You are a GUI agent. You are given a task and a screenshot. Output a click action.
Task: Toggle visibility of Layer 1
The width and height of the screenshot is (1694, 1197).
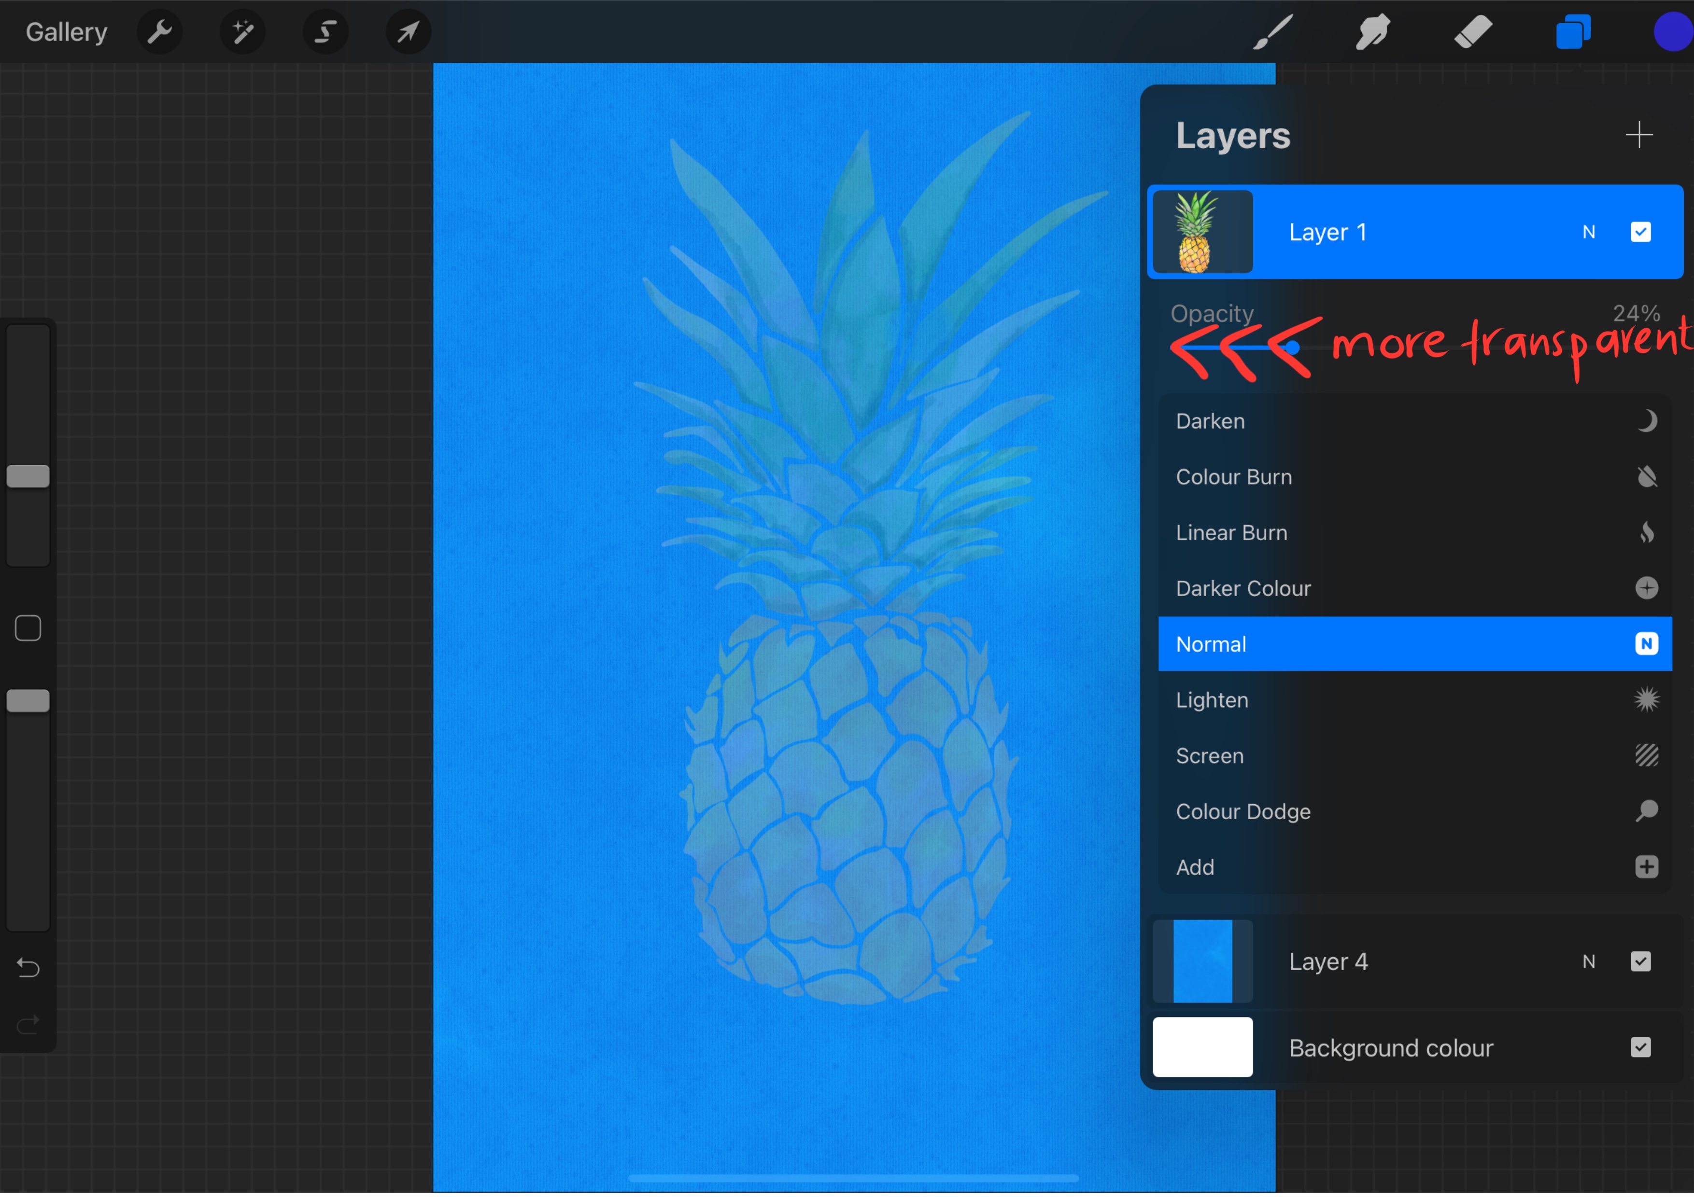point(1640,232)
